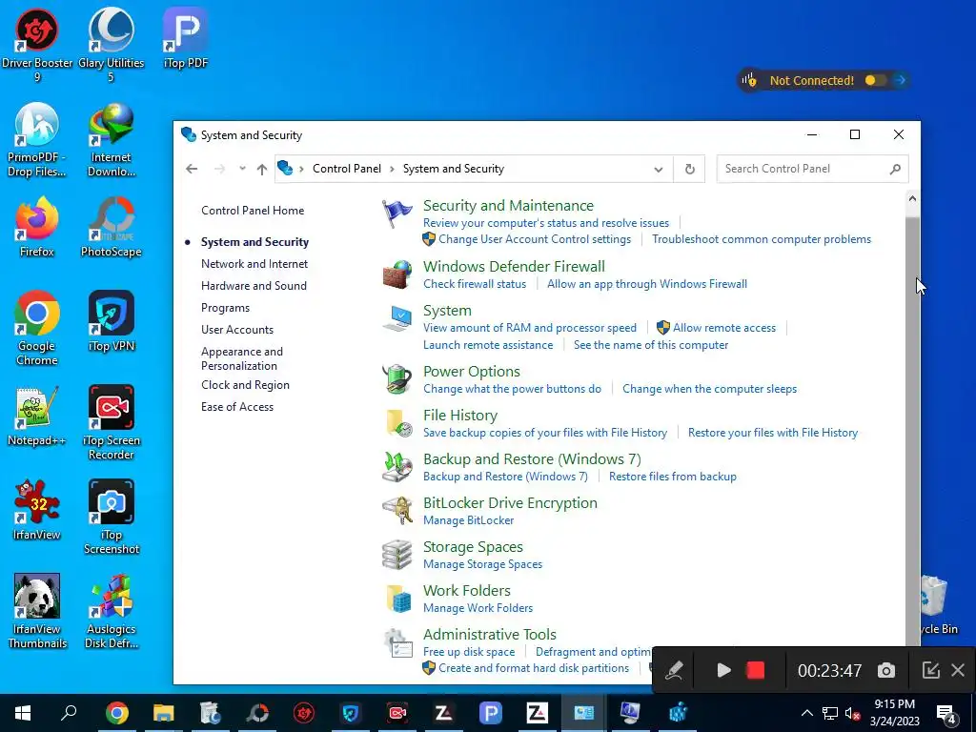This screenshot has height=732, width=976.
Task: Open Change User Account Control settings
Action: (x=534, y=239)
